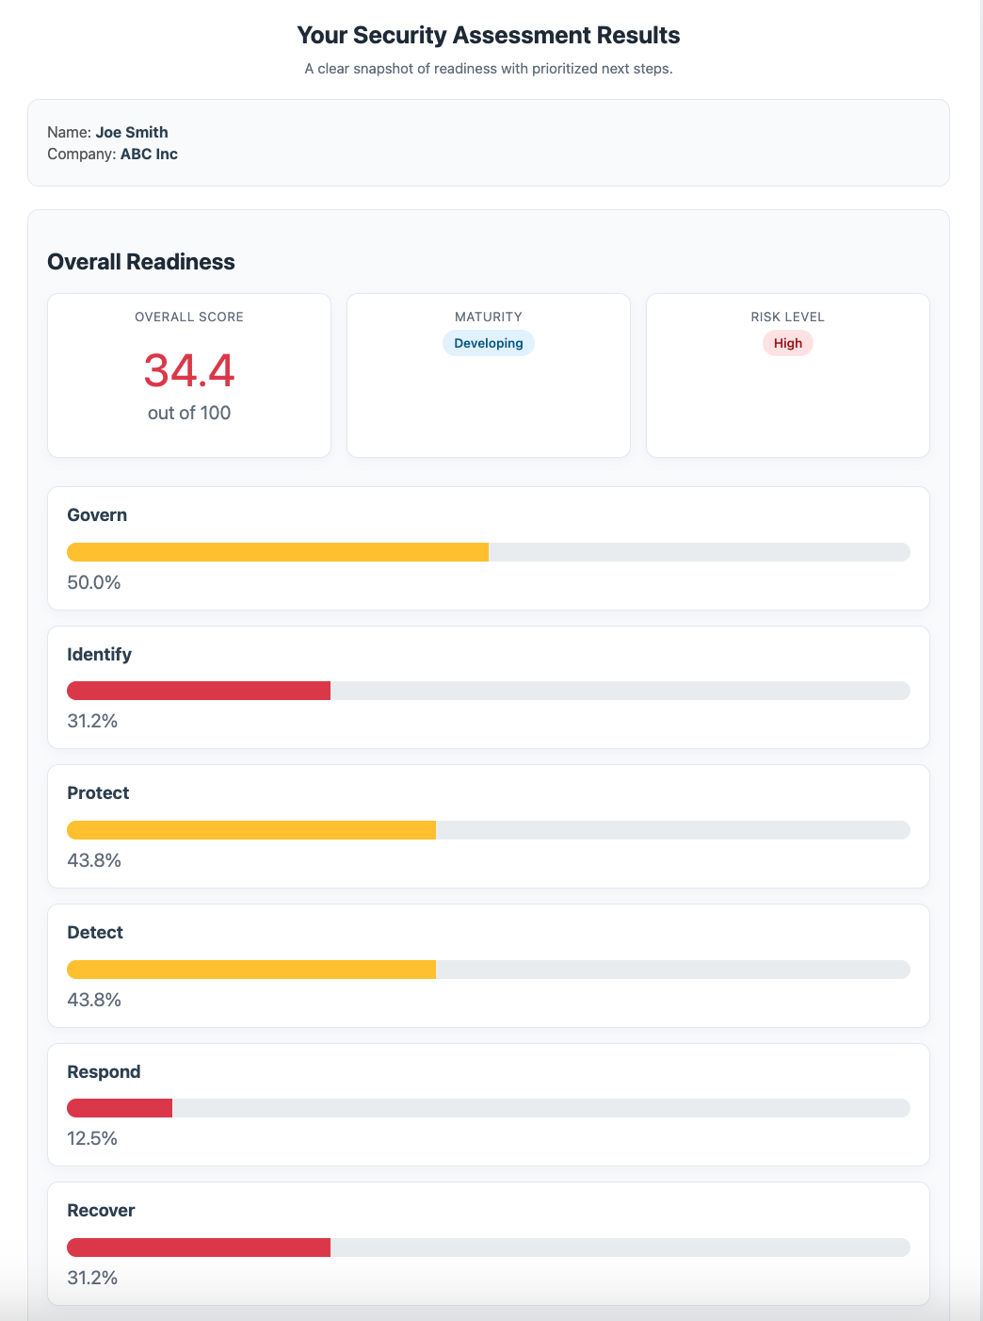Click the Govern category title
Image resolution: width=983 pixels, height=1321 pixels.
[x=97, y=515]
